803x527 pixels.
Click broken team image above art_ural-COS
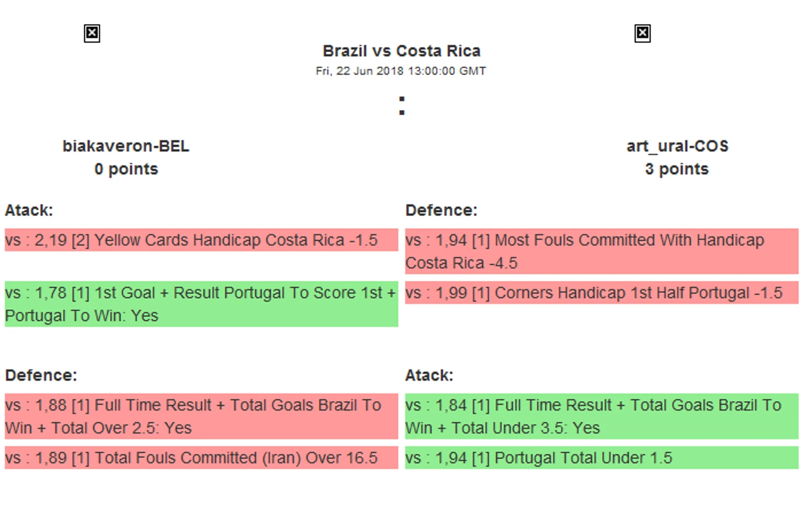(x=642, y=34)
